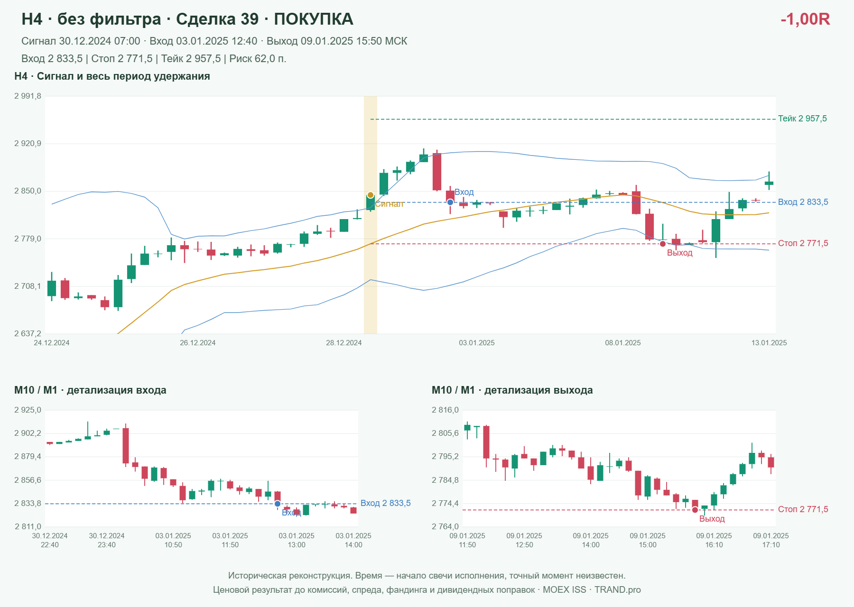Click the Вход 2 833,8 label in entry chart
The width and height of the screenshot is (854, 607).
[x=386, y=503]
